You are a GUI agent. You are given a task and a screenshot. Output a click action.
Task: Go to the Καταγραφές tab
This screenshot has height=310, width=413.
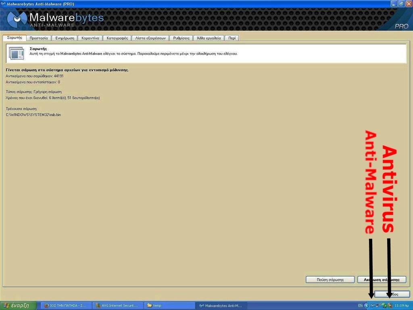click(x=117, y=38)
